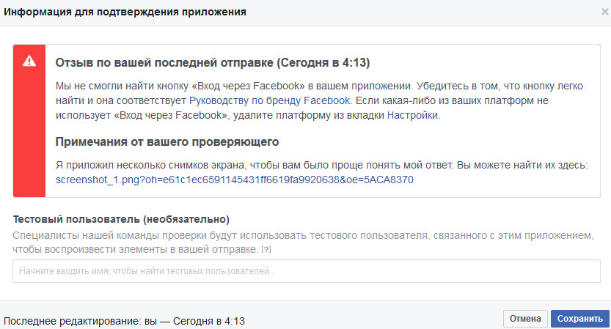Go to the Настройки link
This screenshot has height=329, width=611.
[414, 116]
